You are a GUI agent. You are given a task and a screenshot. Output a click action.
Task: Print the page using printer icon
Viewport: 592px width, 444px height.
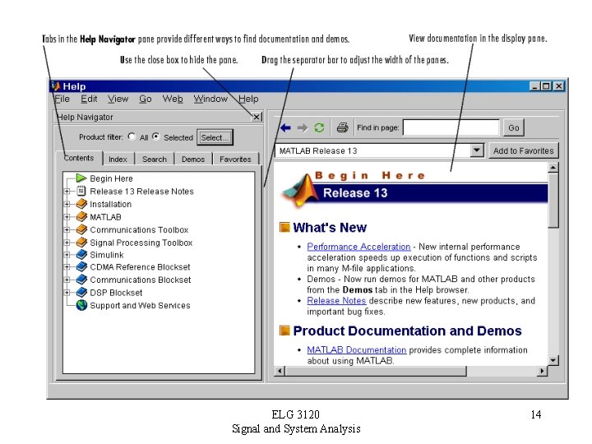342,127
